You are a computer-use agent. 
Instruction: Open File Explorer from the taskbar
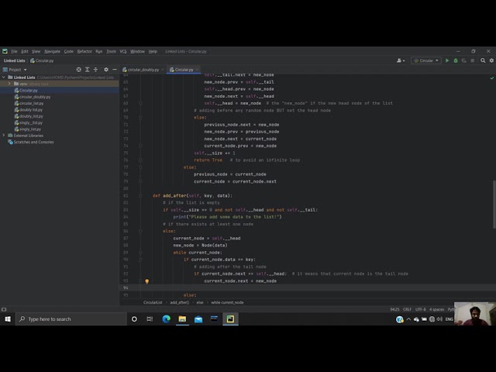click(182, 319)
